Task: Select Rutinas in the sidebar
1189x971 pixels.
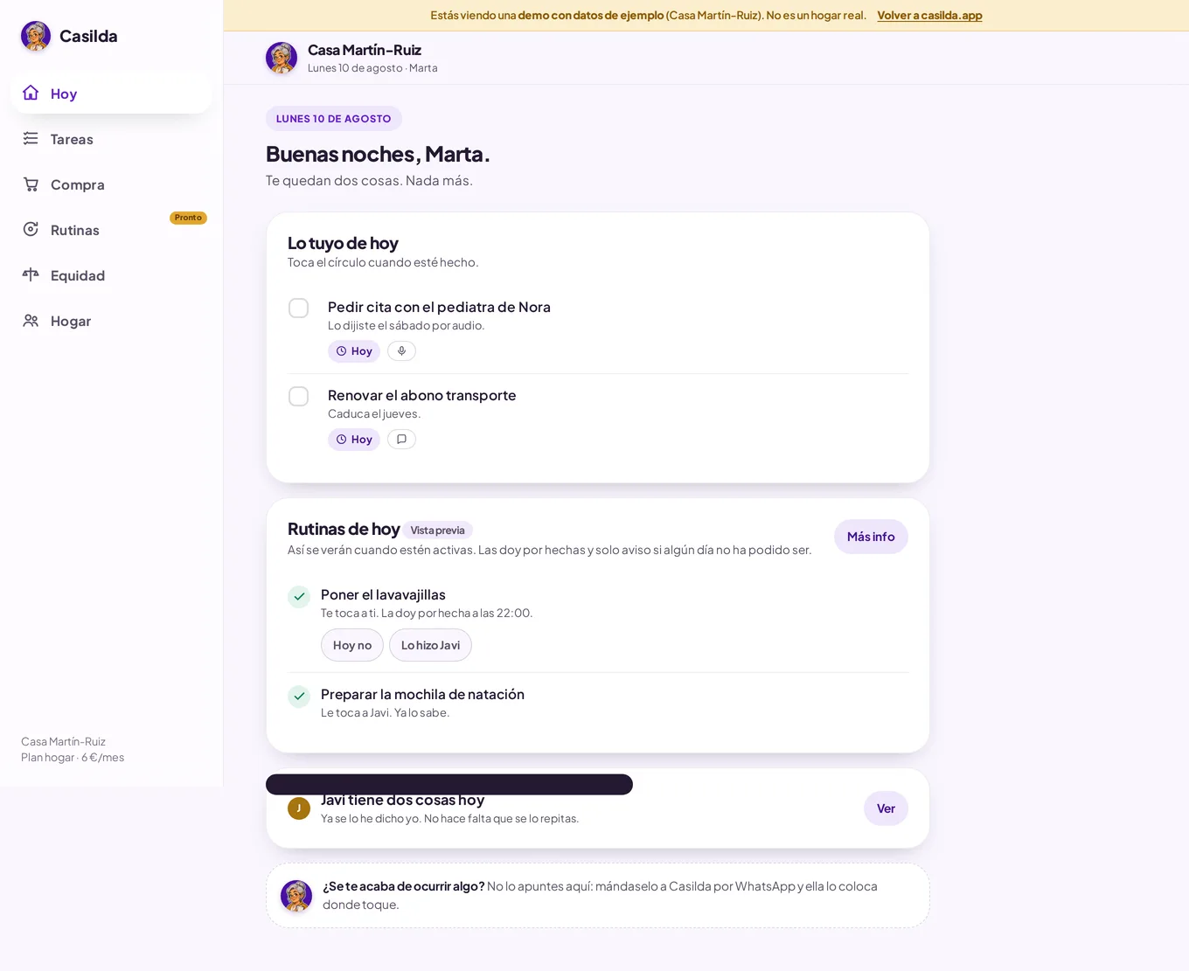Action: pos(111,230)
